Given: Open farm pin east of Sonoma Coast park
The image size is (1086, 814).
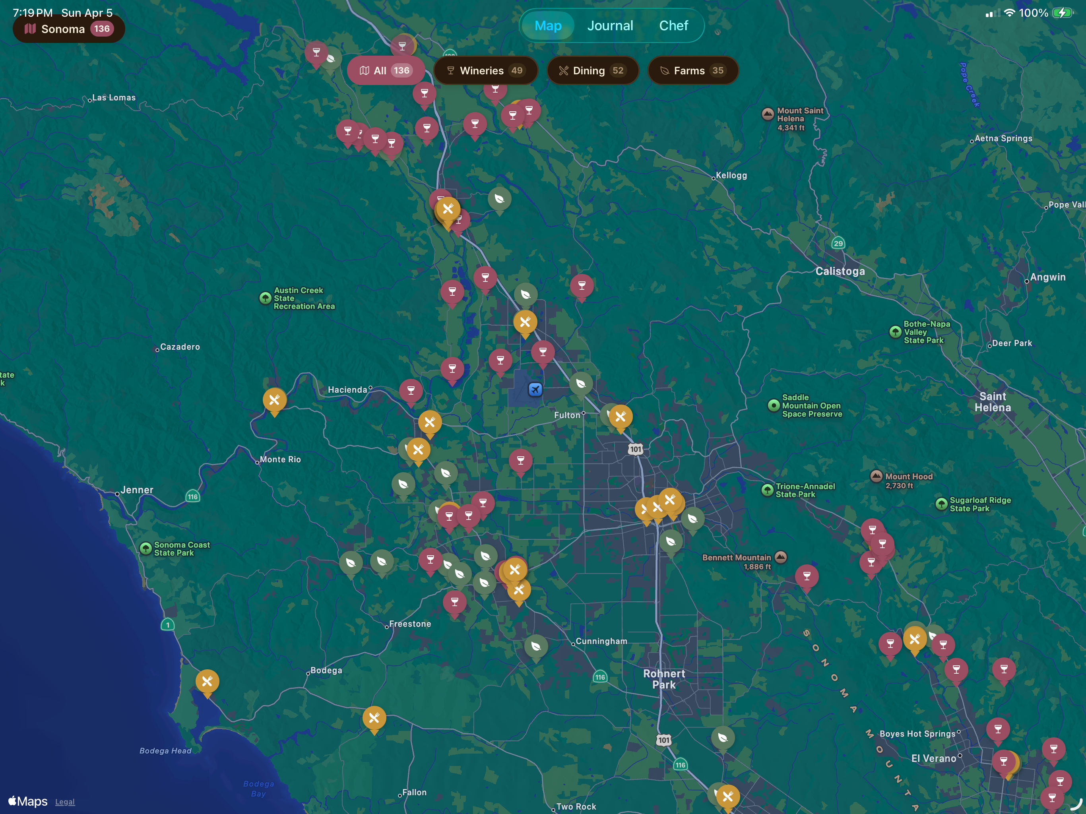Looking at the screenshot, I should click(x=351, y=564).
